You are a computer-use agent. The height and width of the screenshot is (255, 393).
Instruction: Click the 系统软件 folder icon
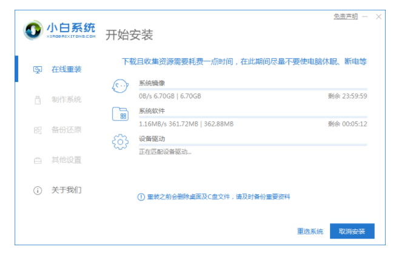[x=121, y=115]
